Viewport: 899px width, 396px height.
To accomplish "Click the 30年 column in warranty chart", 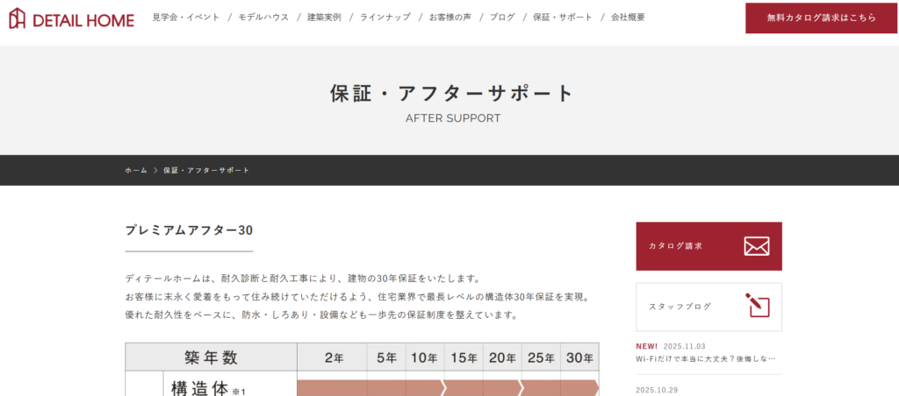I will 579,357.
